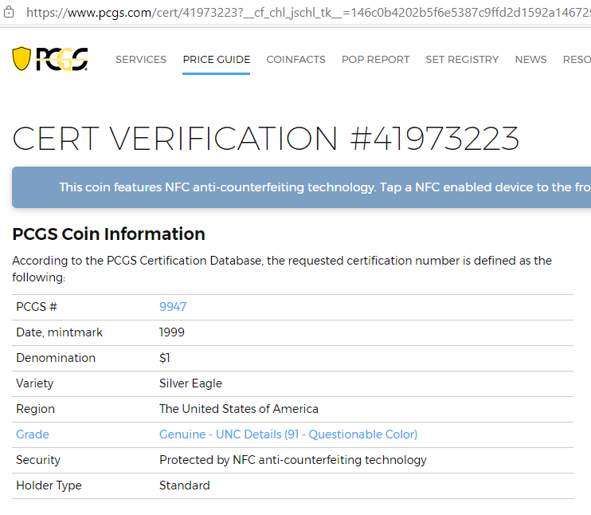Follow the PCGS number 9947 link
591x515 pixels.
[x=173, y=307]
